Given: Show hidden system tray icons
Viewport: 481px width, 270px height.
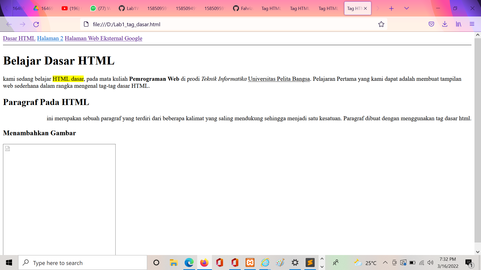Looking at the screenshot, I should click(385, 262).
